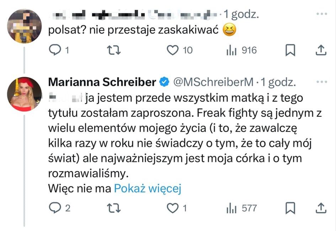Image resolution: width=336 pixels, height=231 pixels.
Task: Expand tweet with 'Pokaż więcej'
Action: coord(148,189)
